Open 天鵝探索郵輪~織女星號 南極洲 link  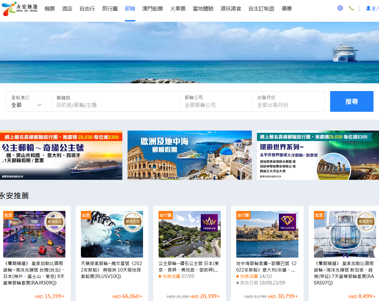(x=111, y=270)
